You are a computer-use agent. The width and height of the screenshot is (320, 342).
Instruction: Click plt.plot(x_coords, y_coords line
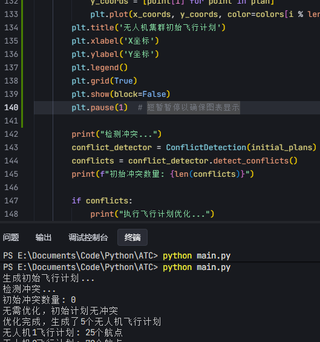[x=205, y=15]
